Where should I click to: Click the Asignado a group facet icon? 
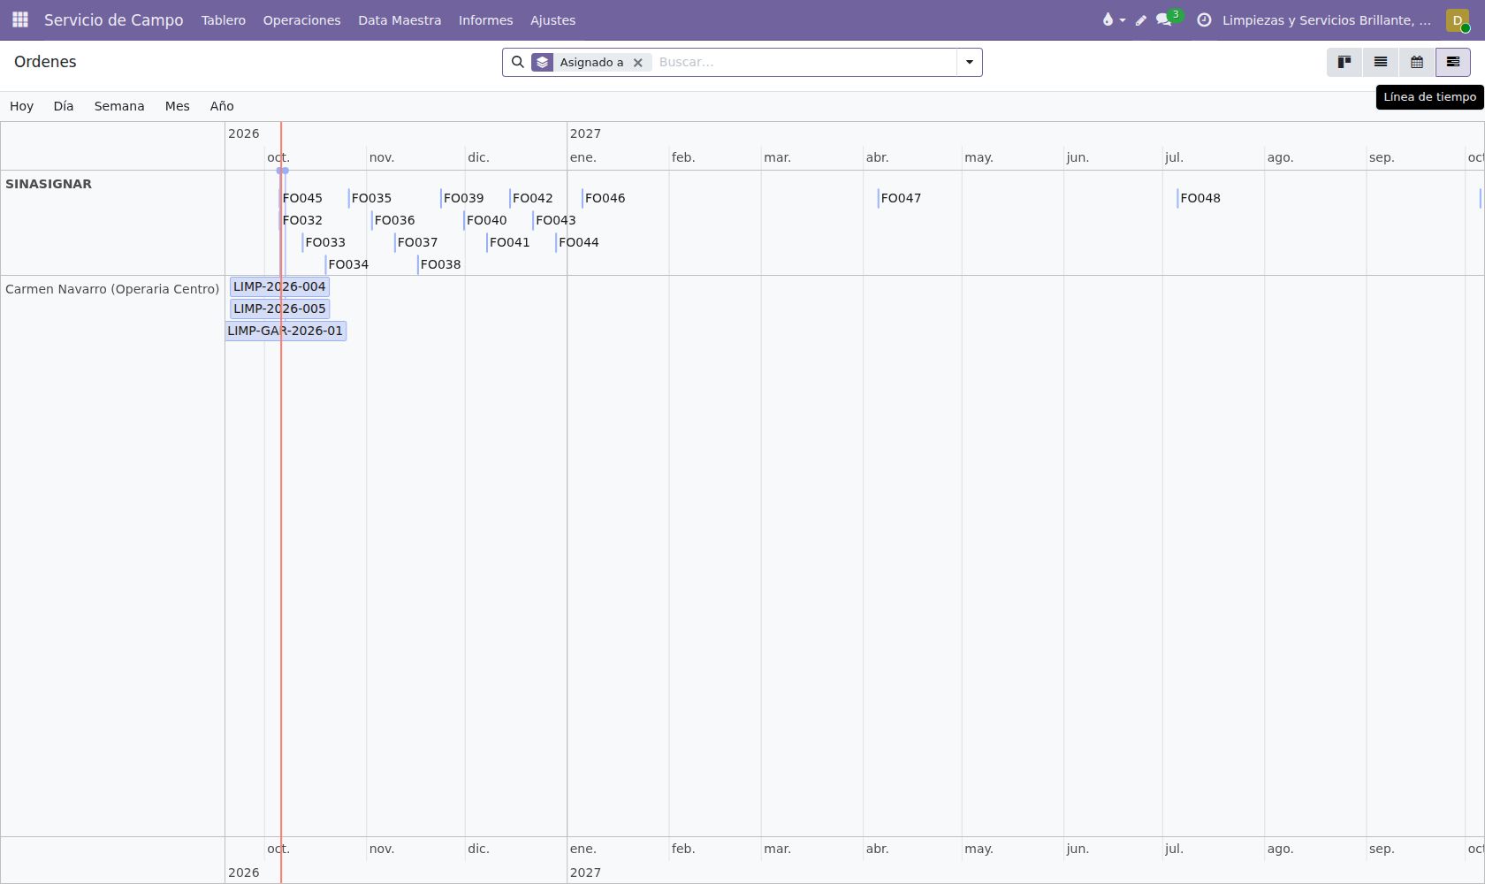click(543, 62)
